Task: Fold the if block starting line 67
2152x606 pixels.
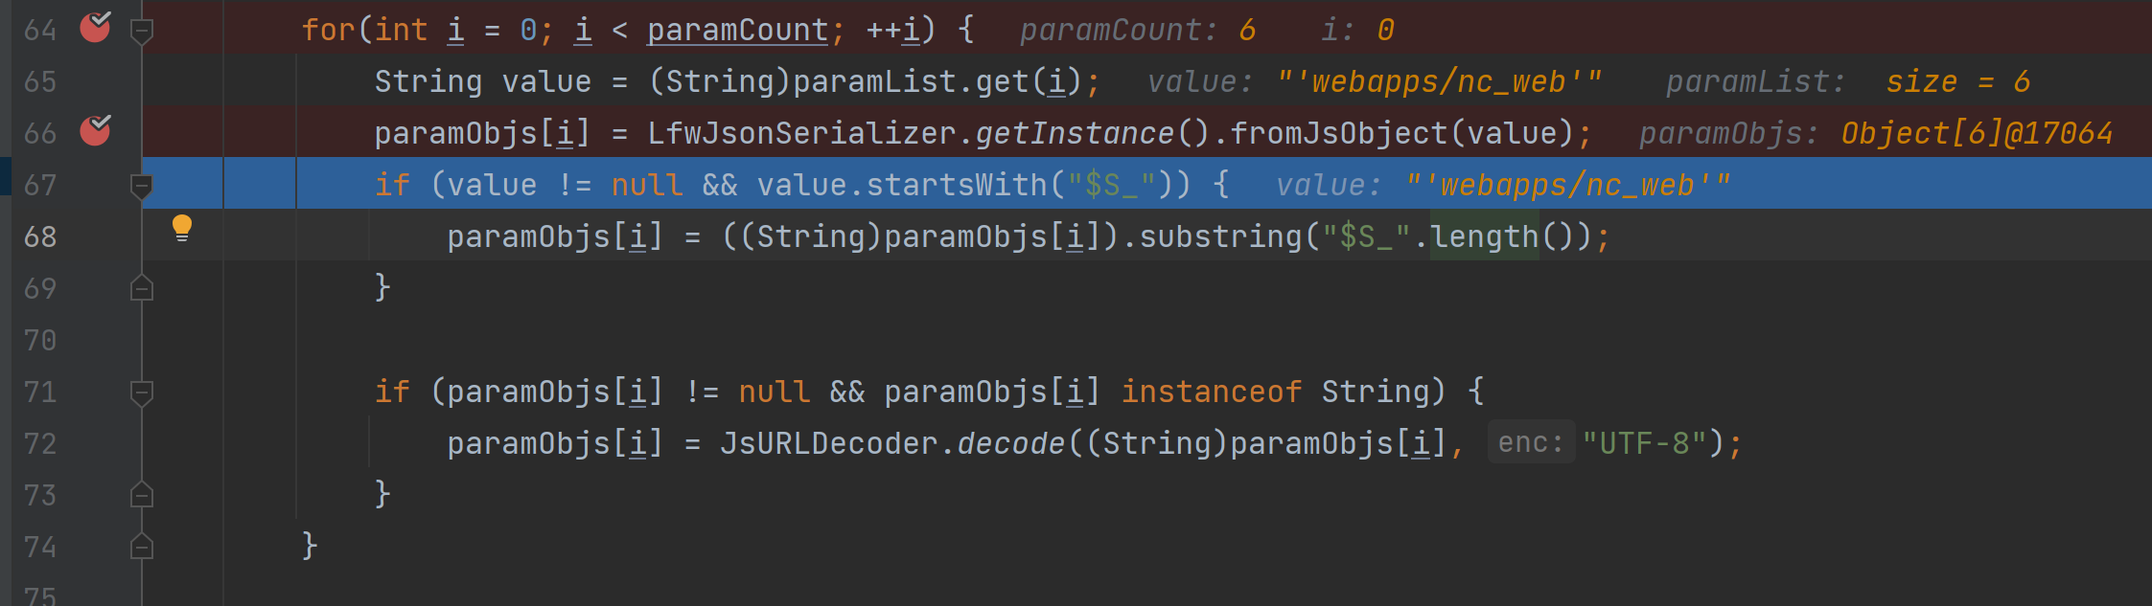Action: pos(142,185)
